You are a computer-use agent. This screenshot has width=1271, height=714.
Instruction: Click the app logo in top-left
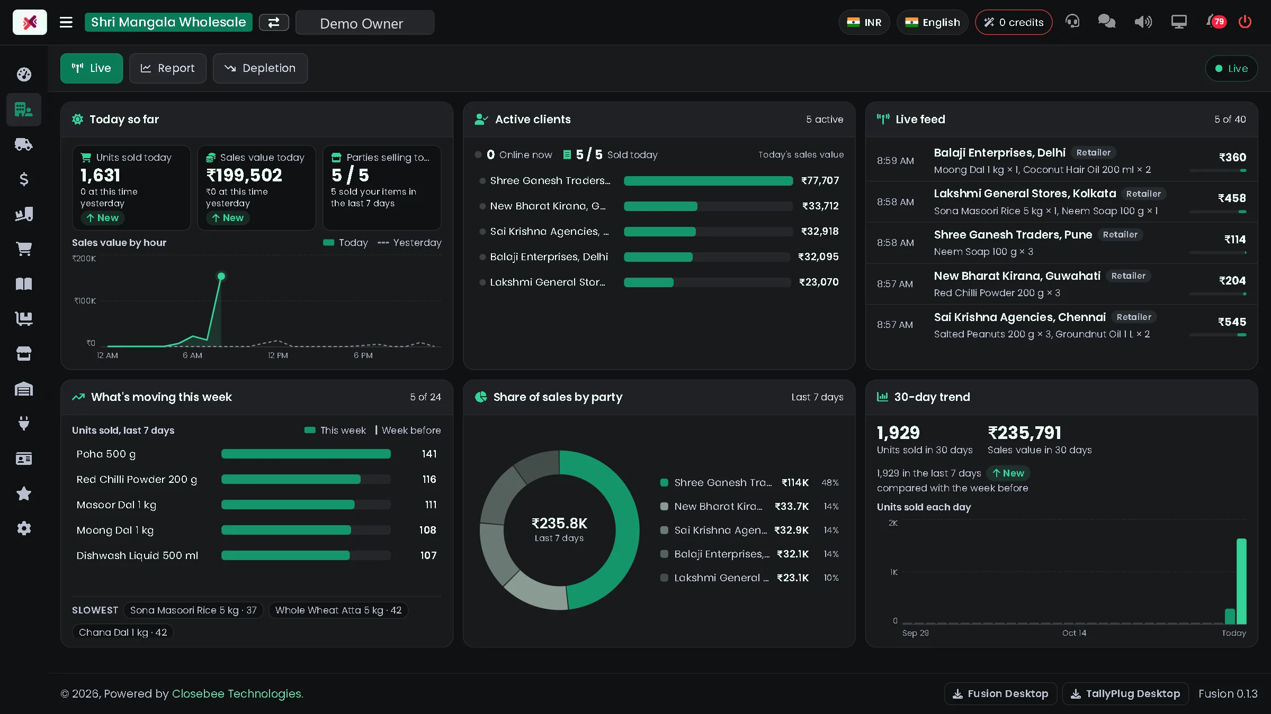pyautogui.click(x=30, y=22)
